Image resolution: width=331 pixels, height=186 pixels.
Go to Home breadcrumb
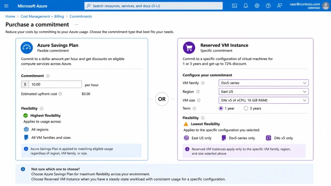point(10,16)
